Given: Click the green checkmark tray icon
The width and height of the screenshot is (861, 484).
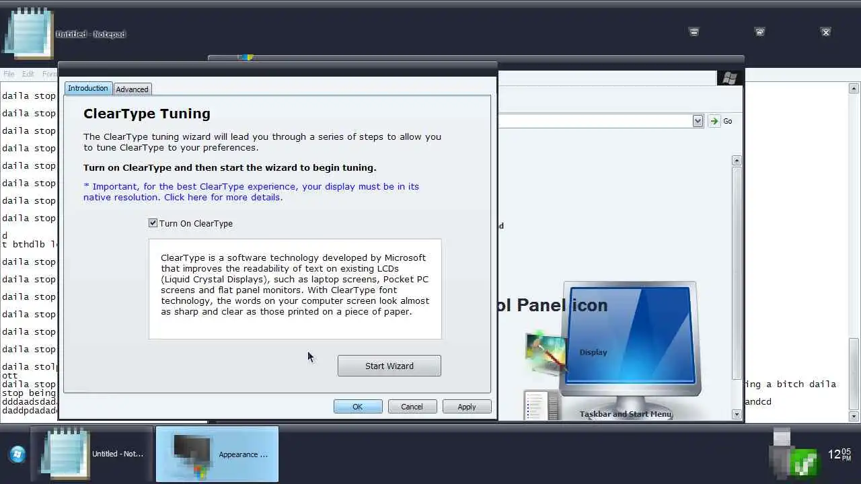Looking at the screenshot, I should [806, 462].
